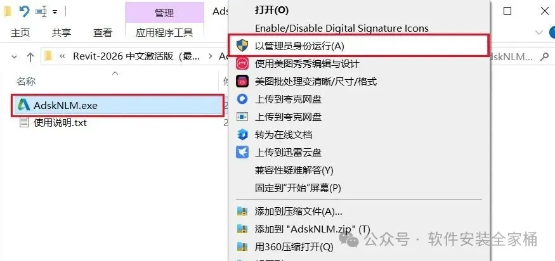Switch to the 查看 ribbon tab
555x261 pixels.
click(x=103, y=33)
